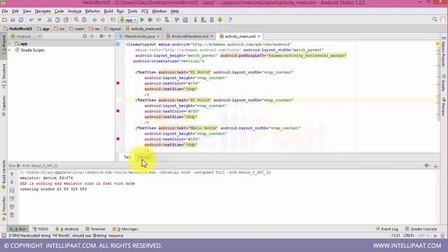Viewport: 448px width, 252px height.
Task: Click the Find magnifier icon
Action: coord(76,20)
